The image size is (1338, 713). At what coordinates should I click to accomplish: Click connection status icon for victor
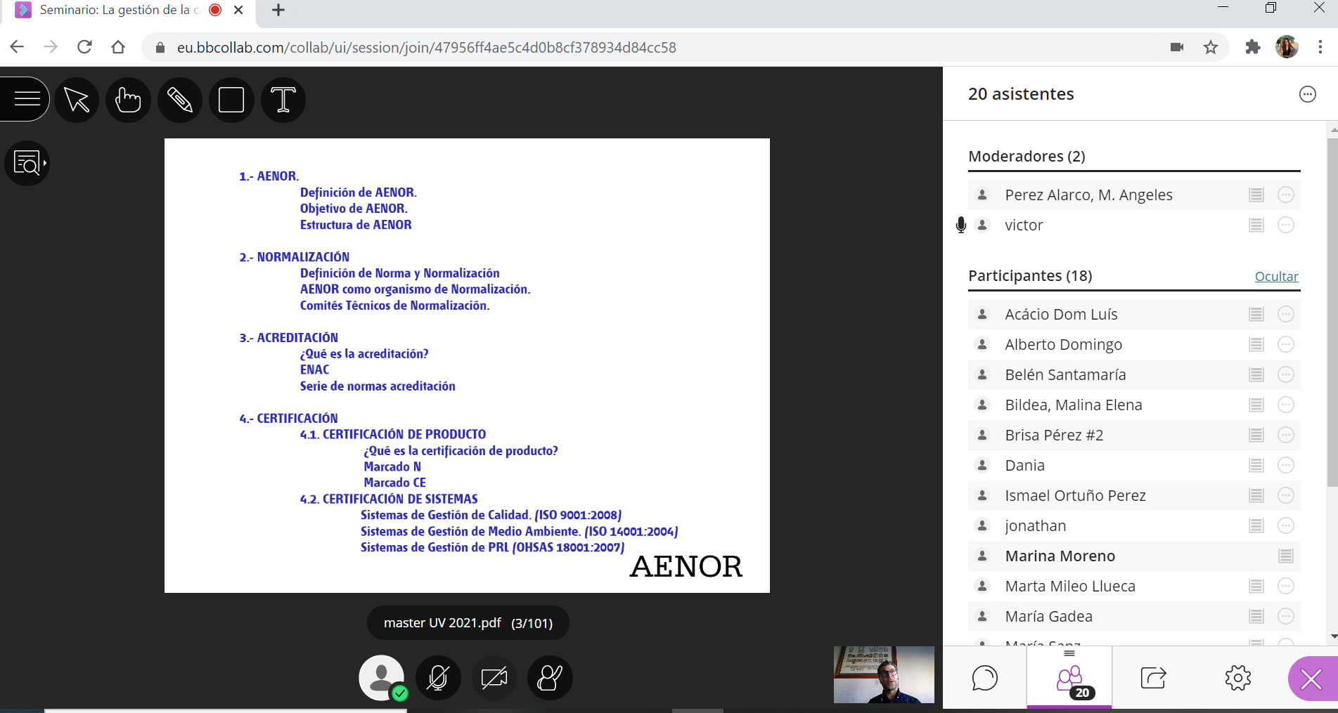1256,225
